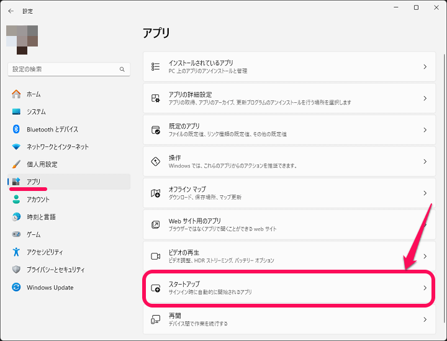Select 個人用設定 in sidebar
Viewport: 447px width, 341px height.
[42, 164]
